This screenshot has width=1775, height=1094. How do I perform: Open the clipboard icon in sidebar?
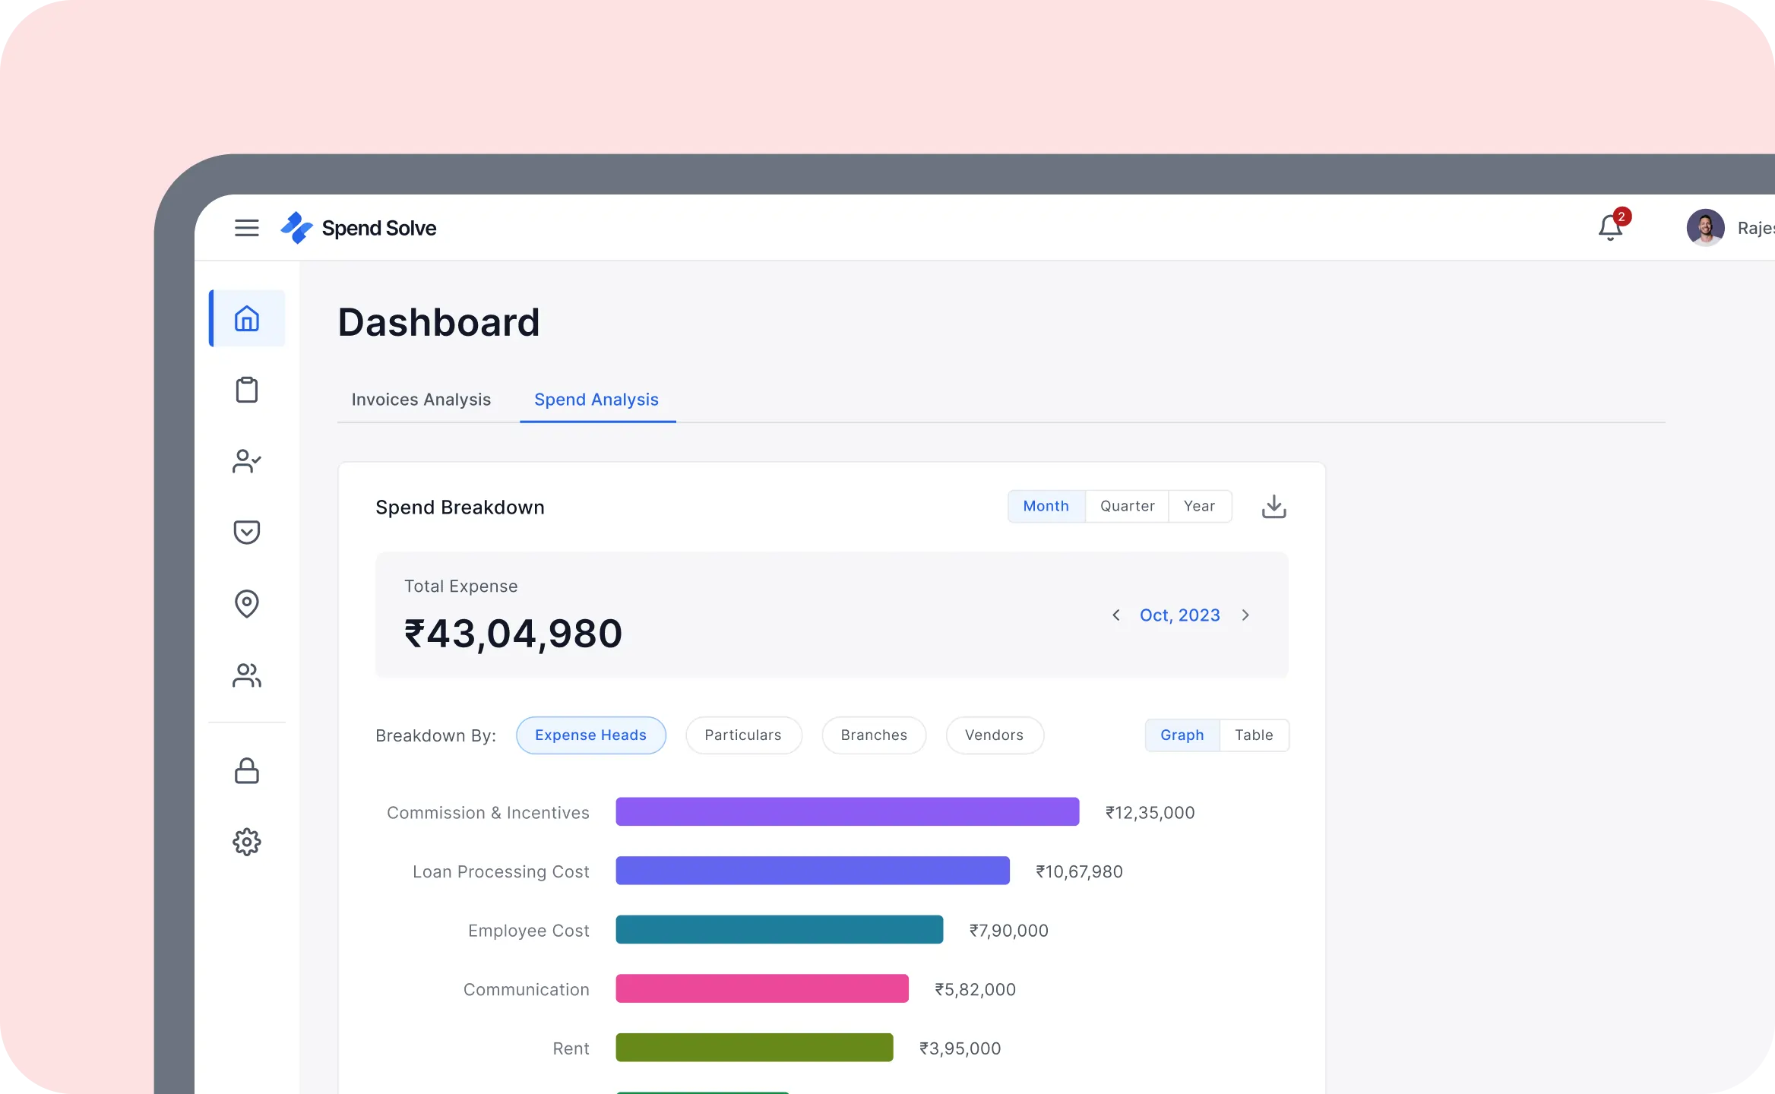click(x=247, y=390)
